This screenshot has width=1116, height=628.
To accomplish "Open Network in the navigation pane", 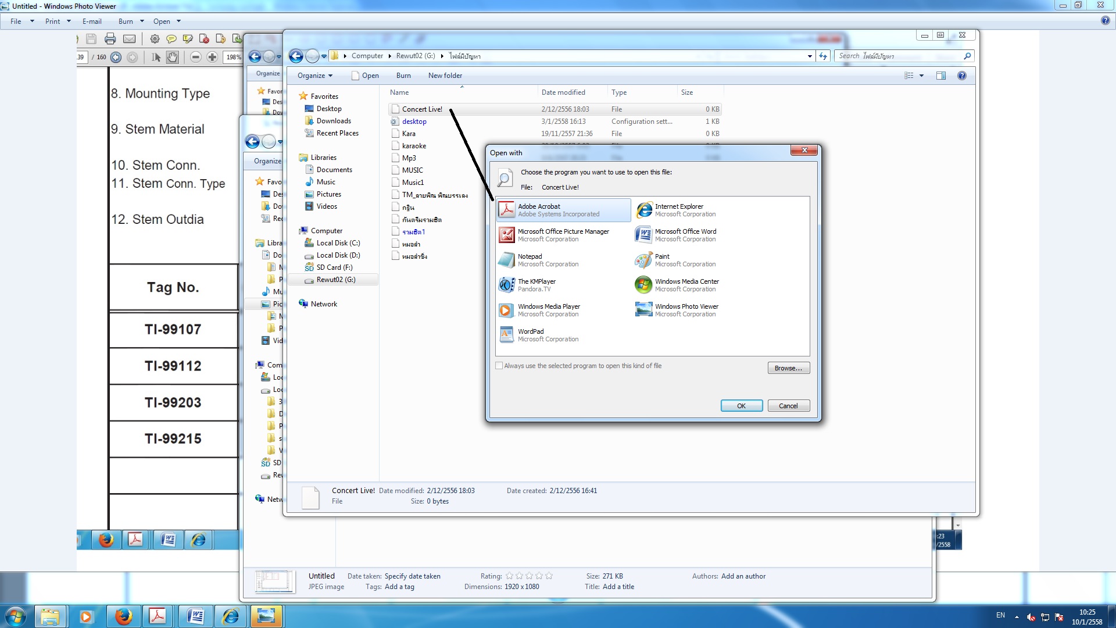I will [x=324, y=304].
